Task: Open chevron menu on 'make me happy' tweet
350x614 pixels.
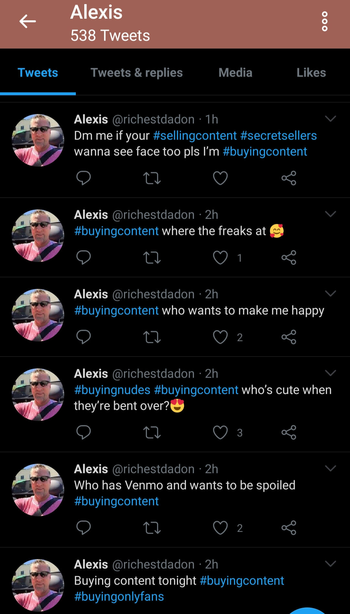Action: click(x=330, y=294)
